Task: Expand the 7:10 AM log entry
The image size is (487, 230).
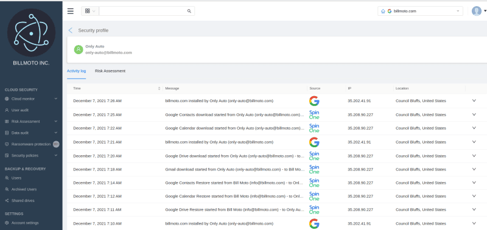Action: pyautogui.click(x=474, y=223)
